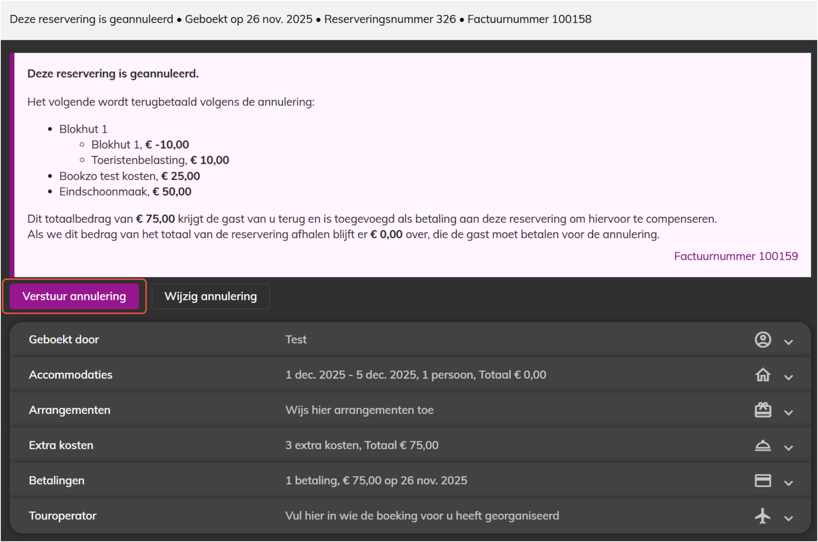
Task: Expand the Accommodaties section chevron
Action: tap(788, 377)
